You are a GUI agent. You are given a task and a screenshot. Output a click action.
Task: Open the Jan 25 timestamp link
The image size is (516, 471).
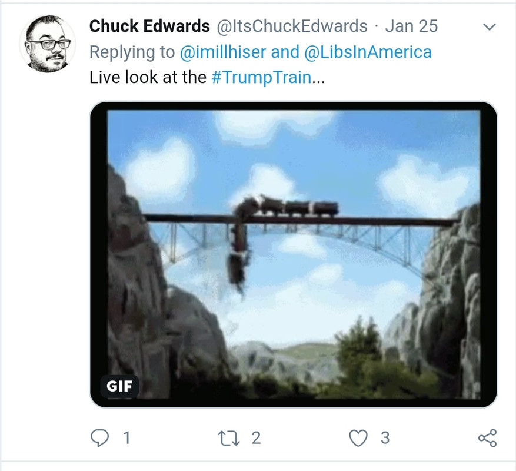point(411,26)
